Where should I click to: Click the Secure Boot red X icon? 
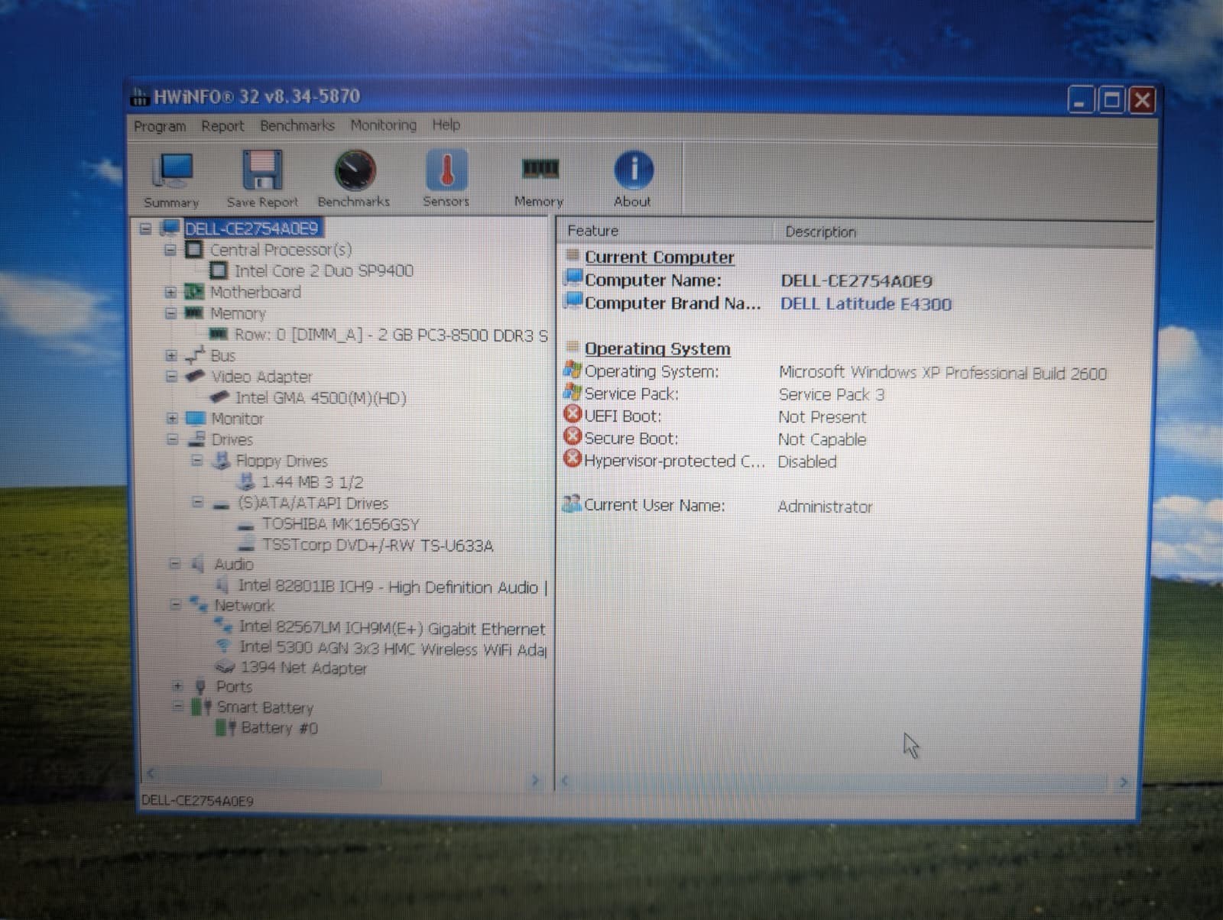(x=573, y=436)
